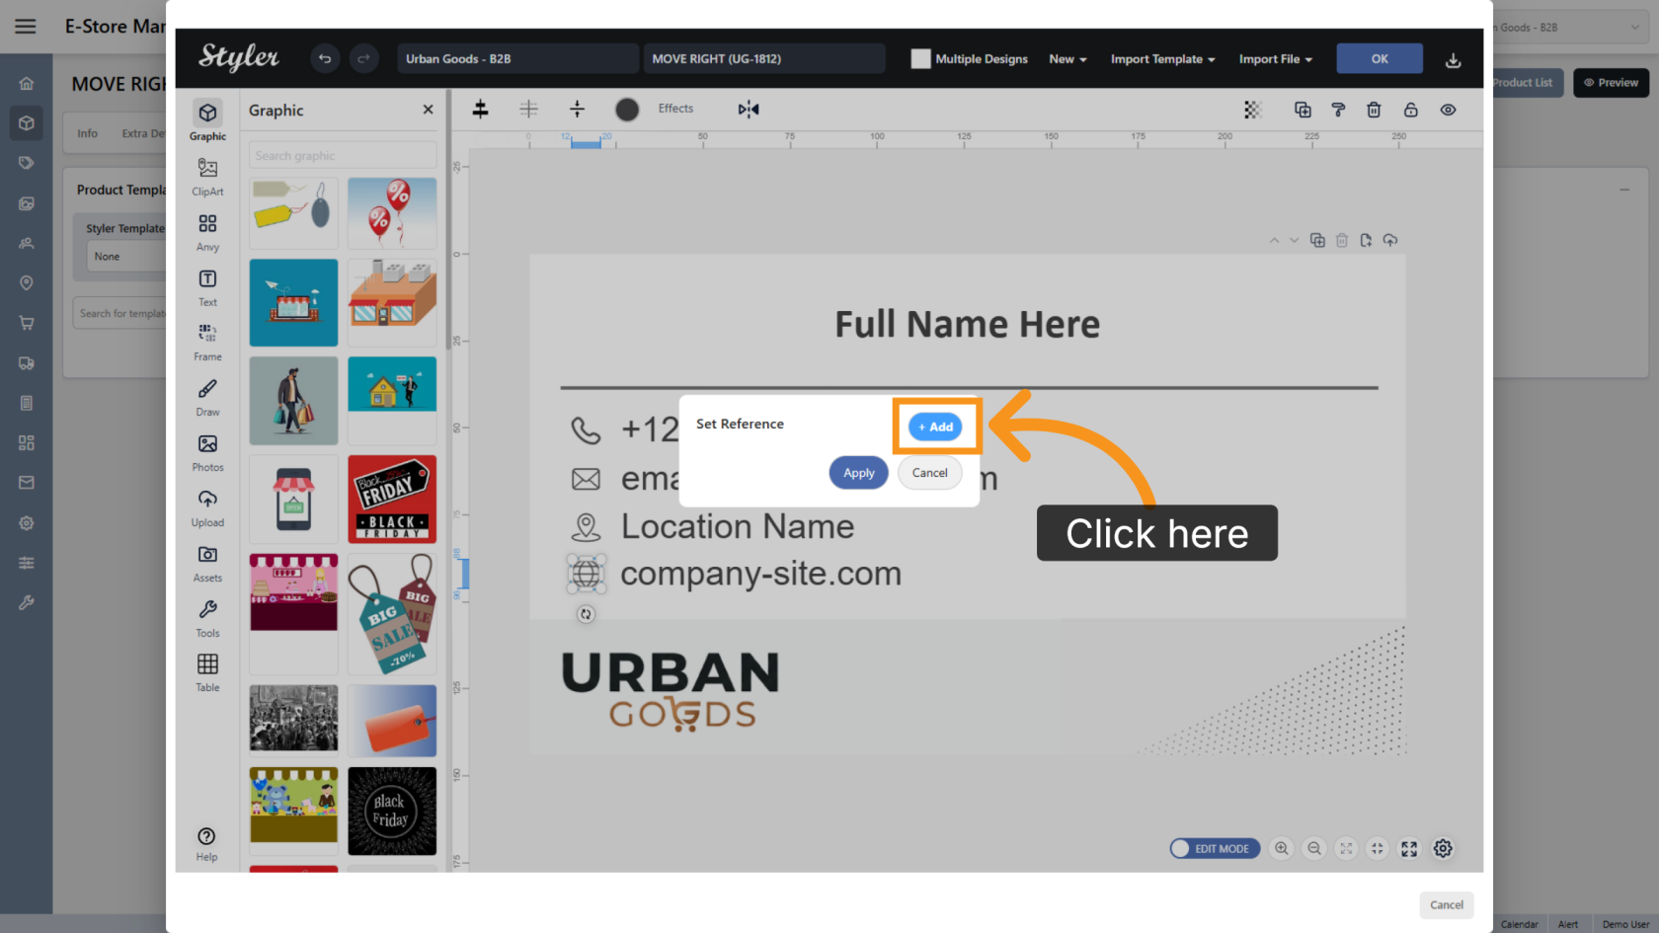Open the ClipArt panel
1659x933 pixels.
click(x=207, y=176)
